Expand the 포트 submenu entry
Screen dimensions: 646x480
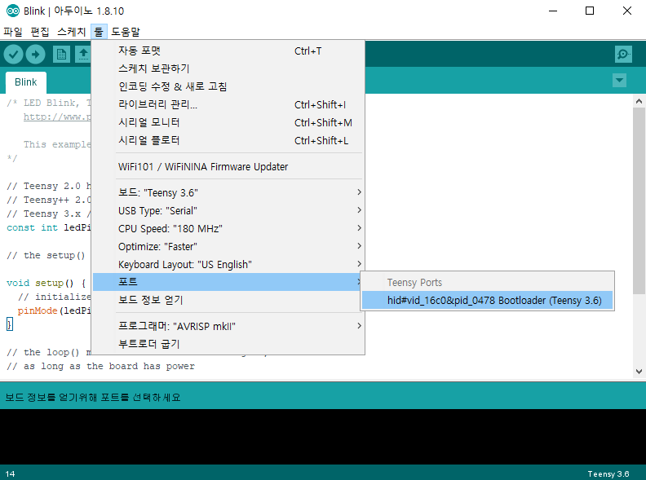(x=227, y=282)
